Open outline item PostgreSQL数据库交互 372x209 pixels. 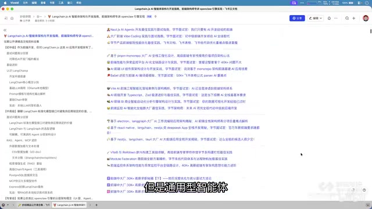23,175
